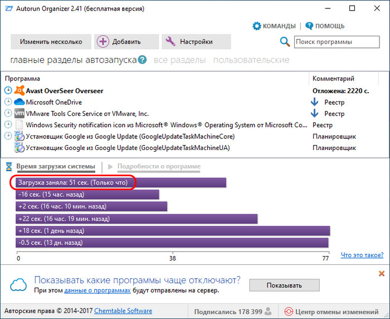Minimize the Autorun Organizer window
This screenshot has width=390, height=319.
point(328,8)
